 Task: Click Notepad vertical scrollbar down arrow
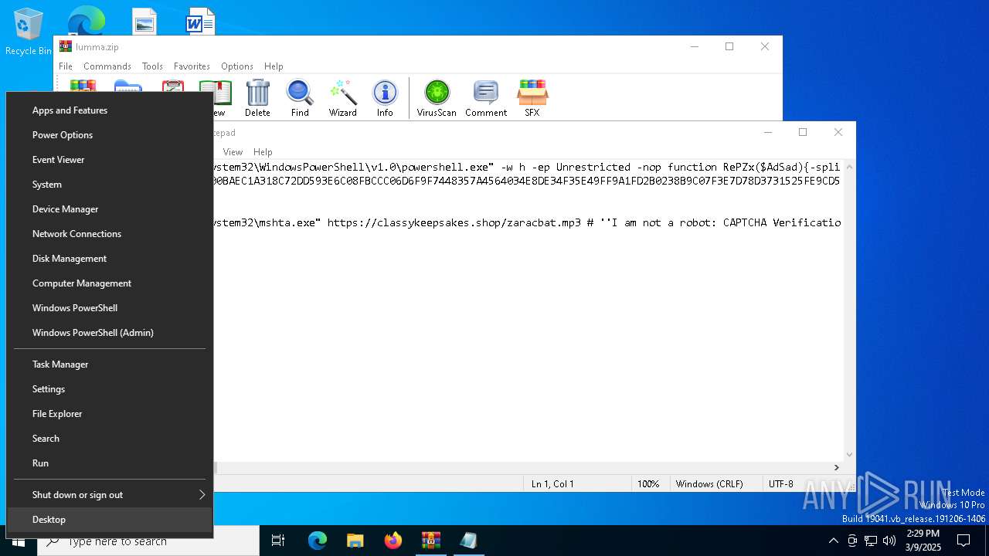point(849,455)
